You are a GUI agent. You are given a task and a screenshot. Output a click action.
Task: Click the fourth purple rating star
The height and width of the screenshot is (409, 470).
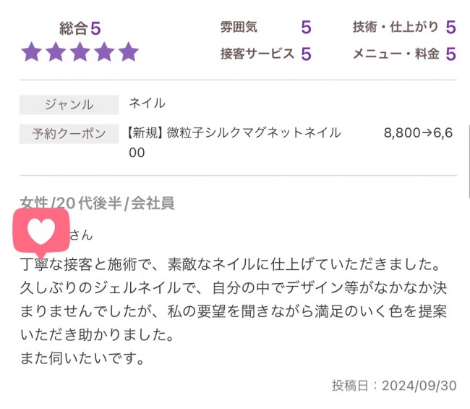point(104,52)
